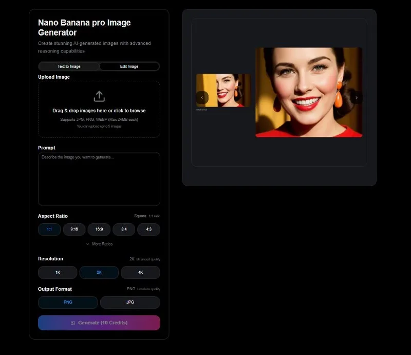This screenshot has height=355, width=411.
Task: Click the 'Square' ratio description text
Action: point(140,216)
